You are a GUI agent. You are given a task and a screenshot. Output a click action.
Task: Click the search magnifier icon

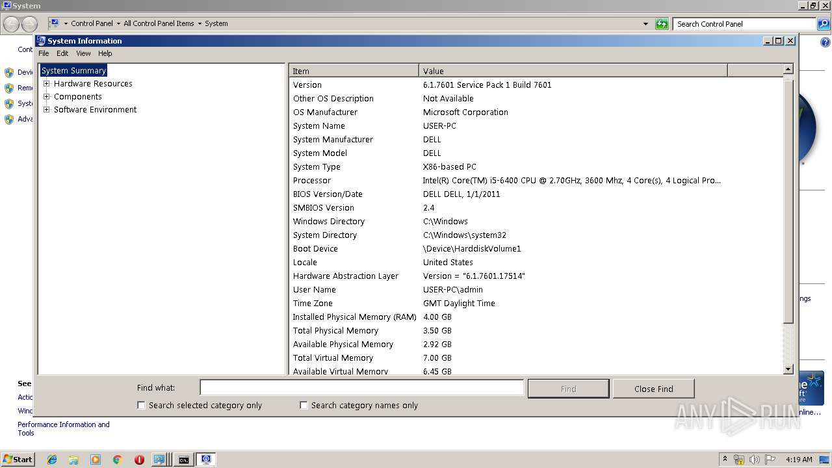click(823, 24)
